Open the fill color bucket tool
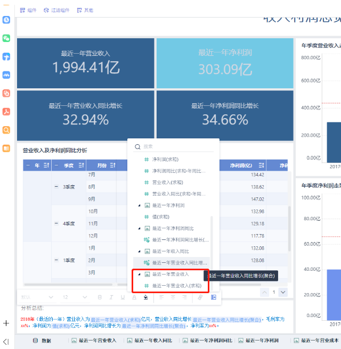Viewport: 341px width, 349px height. [x=146, y=297]
